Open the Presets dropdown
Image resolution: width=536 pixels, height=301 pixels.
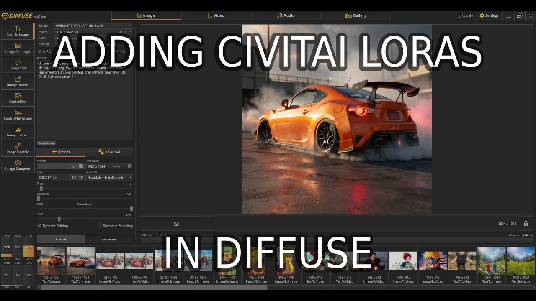53,166
